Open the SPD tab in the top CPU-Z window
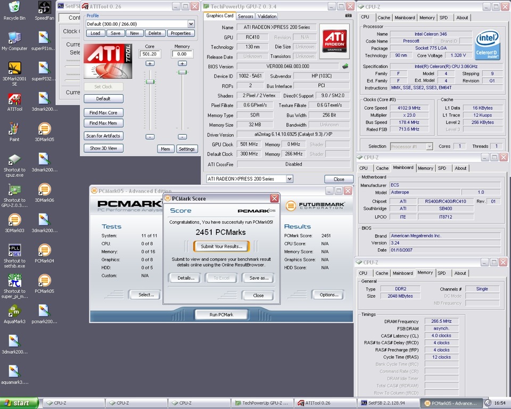This screenshot has height=409, width=511. coord(443,18)
